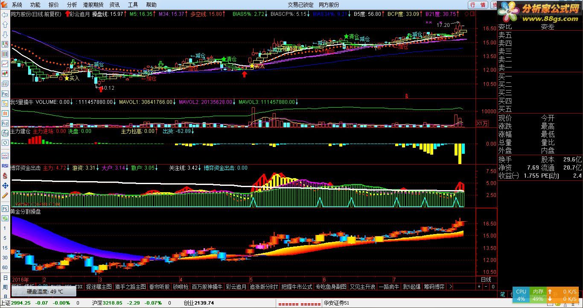This screenshot has width=583, height=308.
Task: Select the 我5起爆 indicator tab
Action: [x=411, y=287]
